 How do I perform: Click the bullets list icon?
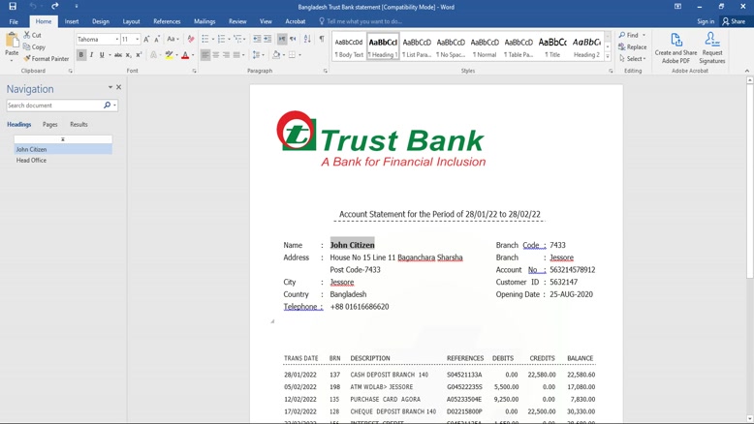coord(205,40)
